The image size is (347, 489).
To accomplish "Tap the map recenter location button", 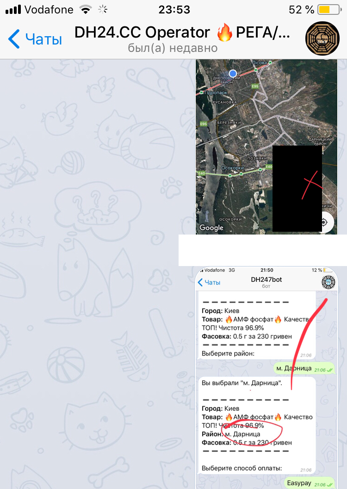I will coord(324,222).
